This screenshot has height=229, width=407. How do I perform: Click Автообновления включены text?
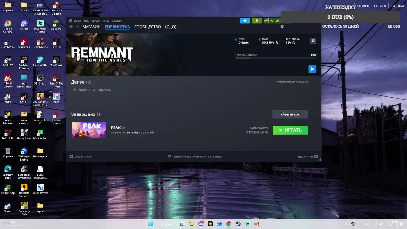[292, 82]
